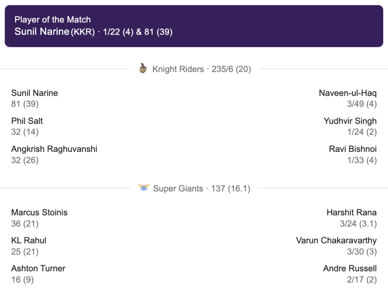The image size is (388, 301).
Task: Click Naveen-ul-Haq's 3/49 bowling figures
Action: coord(357,104)
